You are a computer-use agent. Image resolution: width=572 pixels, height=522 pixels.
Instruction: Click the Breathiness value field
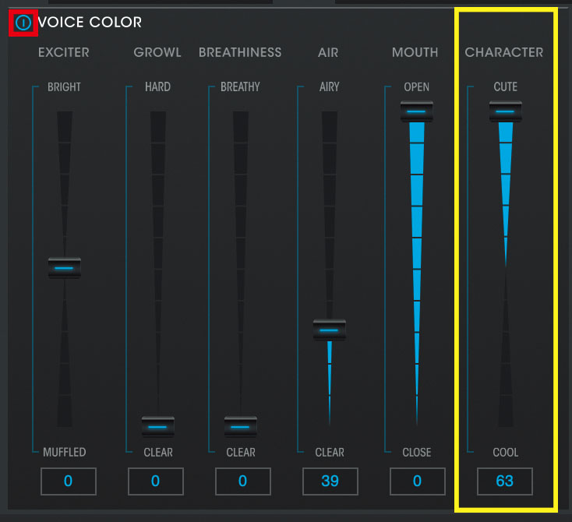coord(243,481)
